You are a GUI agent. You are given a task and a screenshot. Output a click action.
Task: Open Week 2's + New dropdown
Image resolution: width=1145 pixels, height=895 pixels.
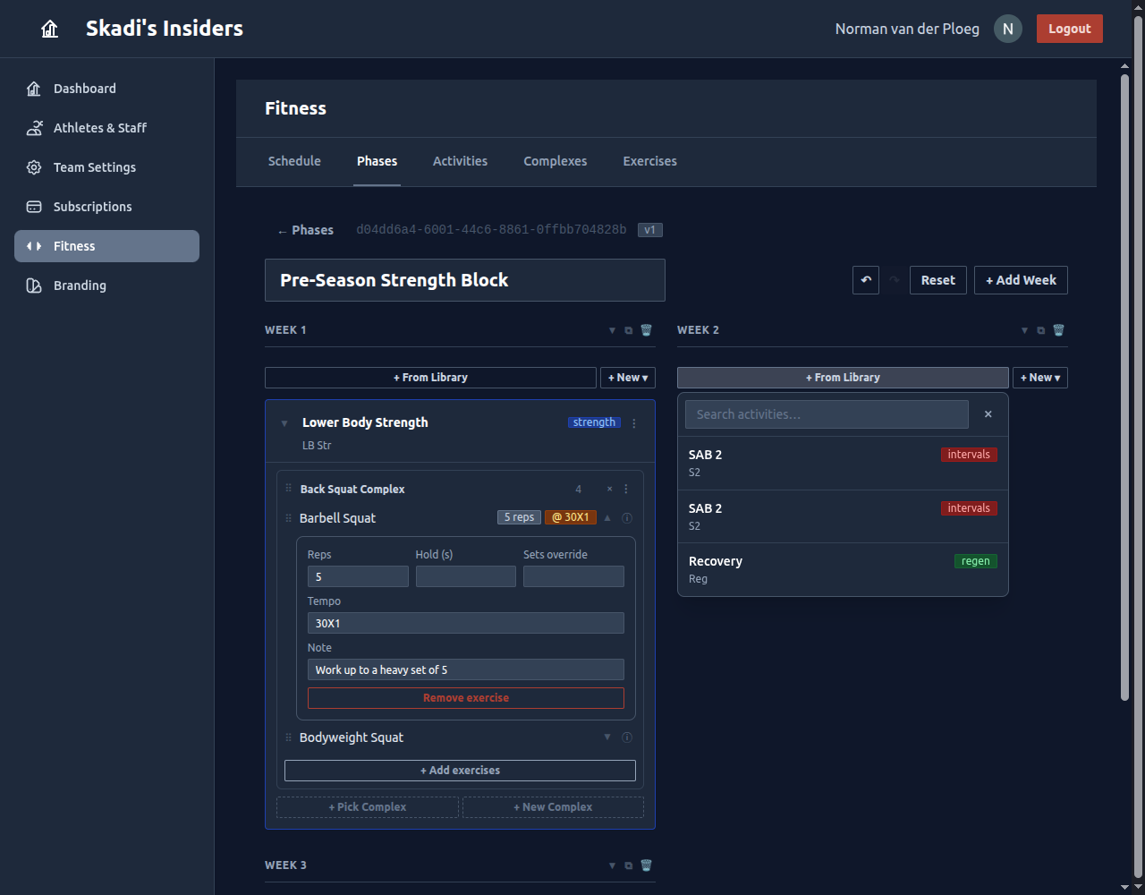1040,378
